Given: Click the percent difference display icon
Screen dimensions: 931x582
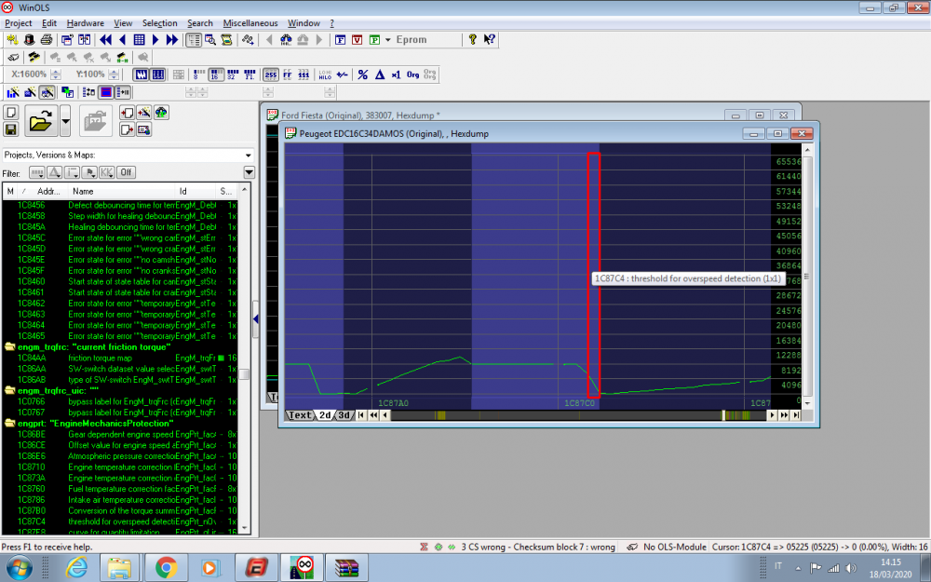Looking at the screenshot, I should pyautogui.click(x=363, y=74).
